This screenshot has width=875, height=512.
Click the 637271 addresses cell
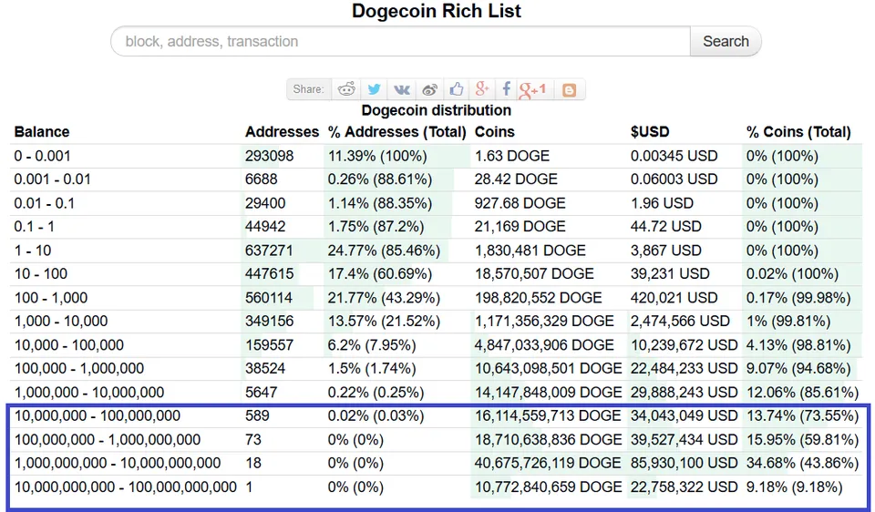[268, 251]
